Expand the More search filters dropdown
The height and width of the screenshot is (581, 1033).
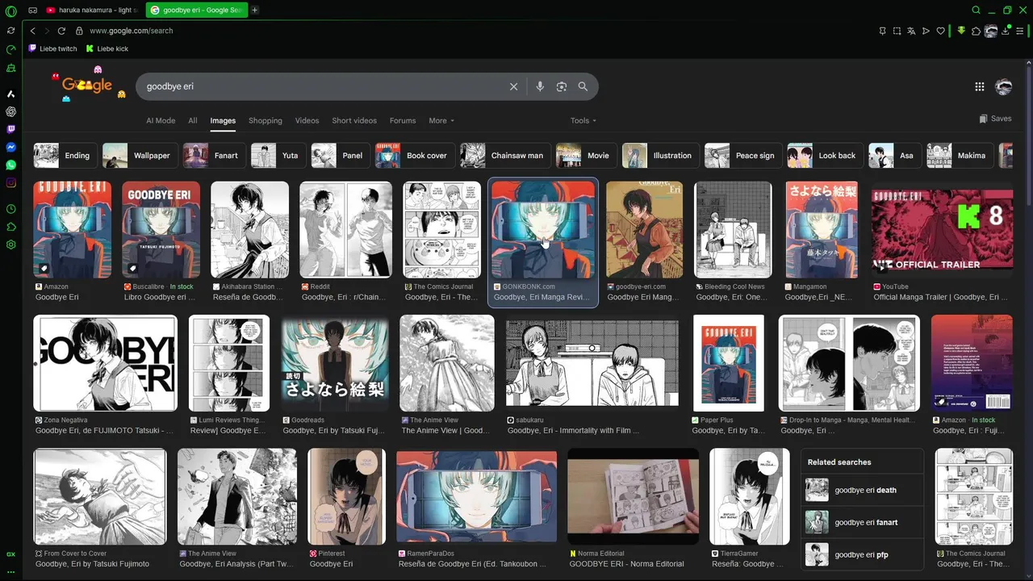coord(441,120)
